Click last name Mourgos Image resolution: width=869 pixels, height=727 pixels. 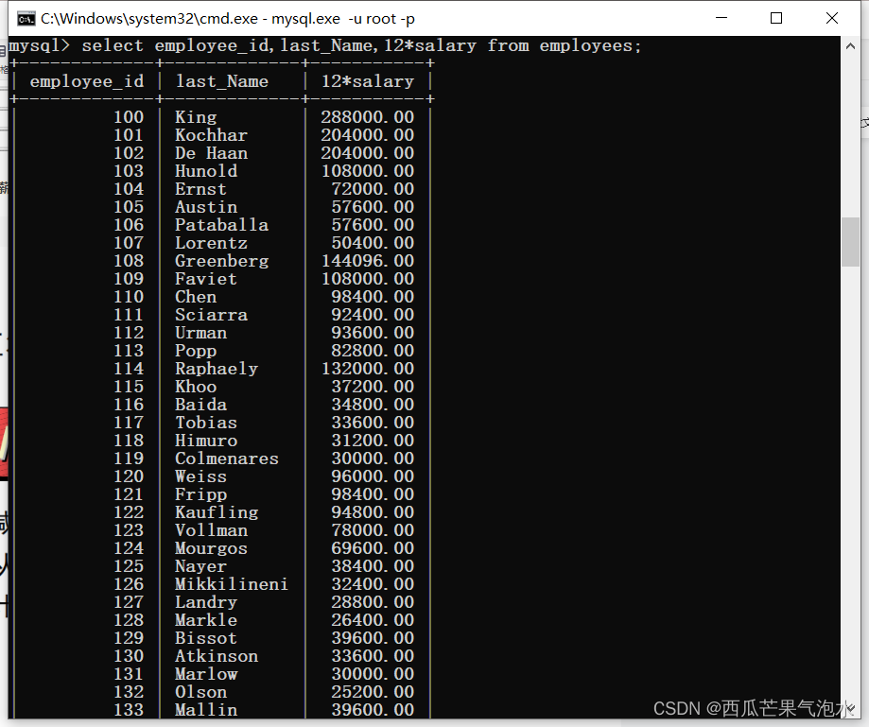pos(211,548)
